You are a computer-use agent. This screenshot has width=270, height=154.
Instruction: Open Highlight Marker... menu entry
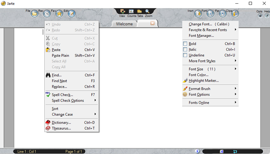pyautogui.click(x=210, y=81)
